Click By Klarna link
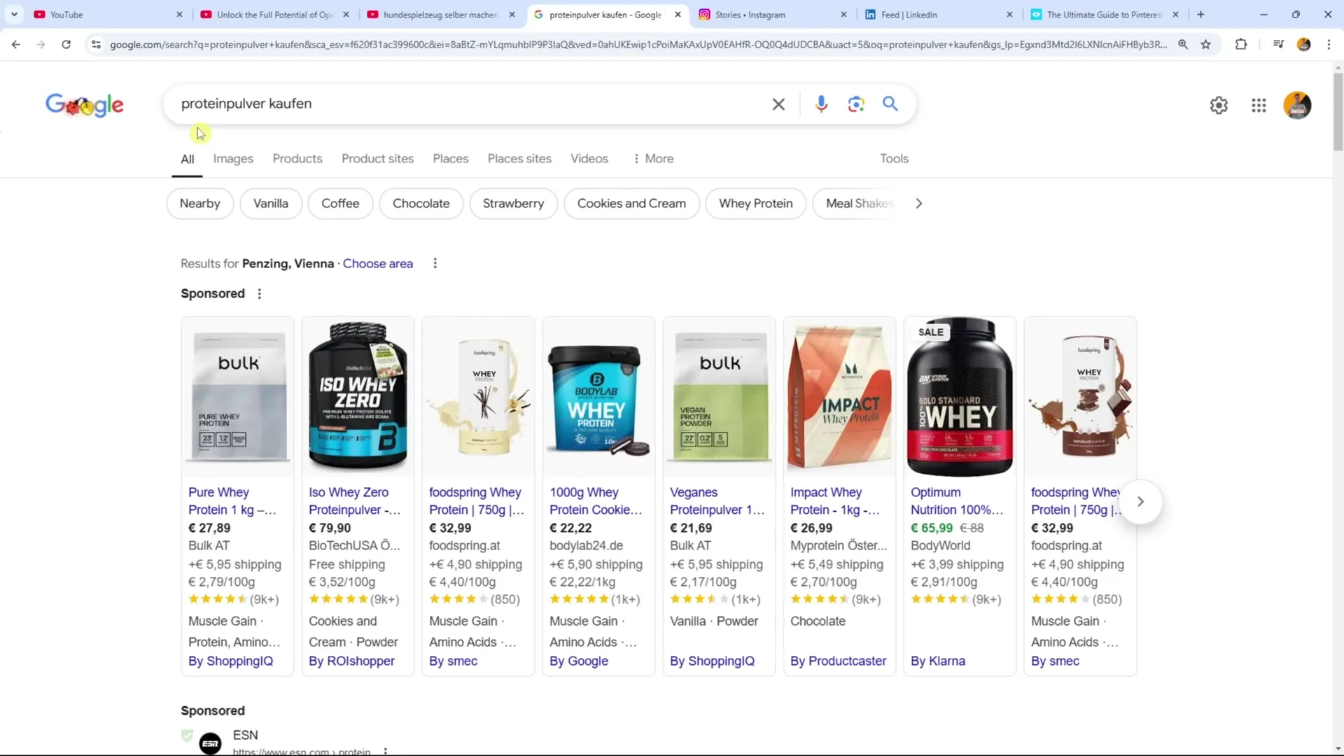 click(937, 661)
